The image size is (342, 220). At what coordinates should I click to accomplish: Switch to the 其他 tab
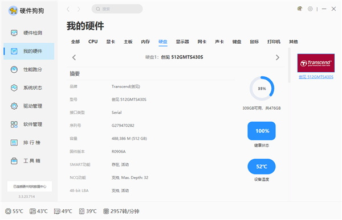coord(294,41)
